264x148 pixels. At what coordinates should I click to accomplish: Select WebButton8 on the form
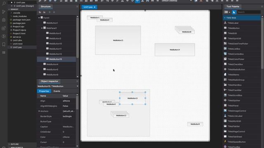coord(186,32)
